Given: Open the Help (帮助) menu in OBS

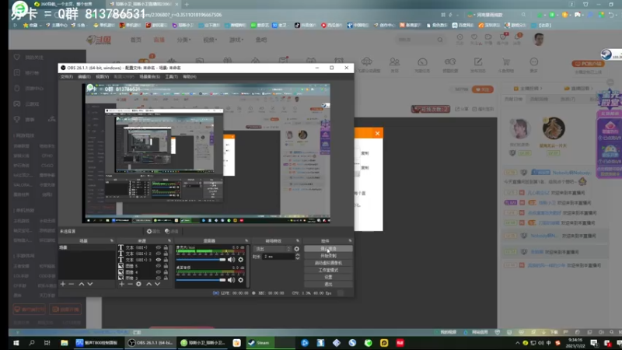Looking at the screenshot, I should click(x=189, y=76).
